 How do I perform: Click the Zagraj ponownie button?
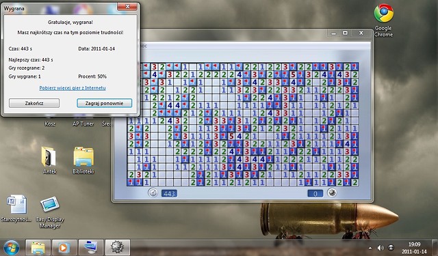[104, 103]
